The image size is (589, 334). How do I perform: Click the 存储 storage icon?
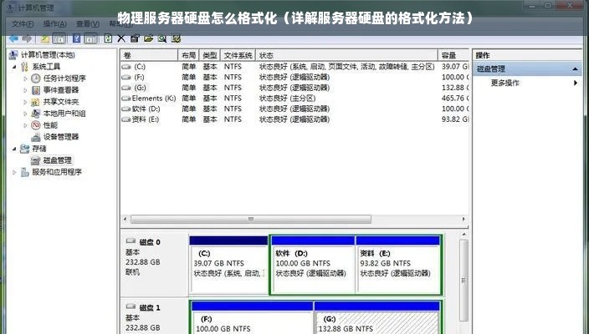tap(24, 149)
